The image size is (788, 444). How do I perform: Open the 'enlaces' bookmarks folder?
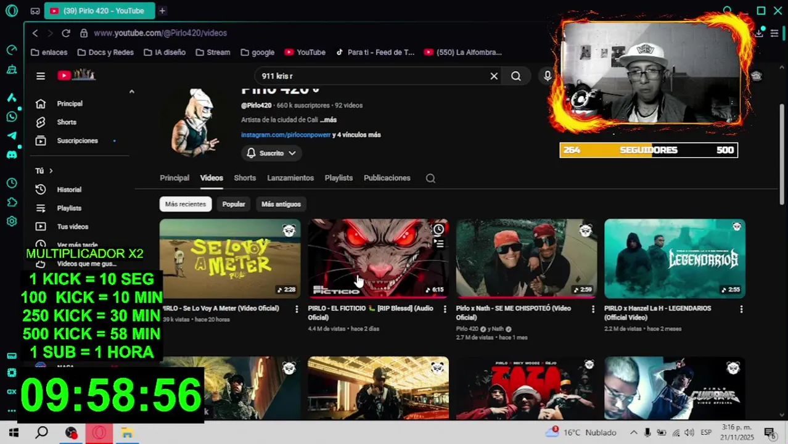tap(49, 52)
